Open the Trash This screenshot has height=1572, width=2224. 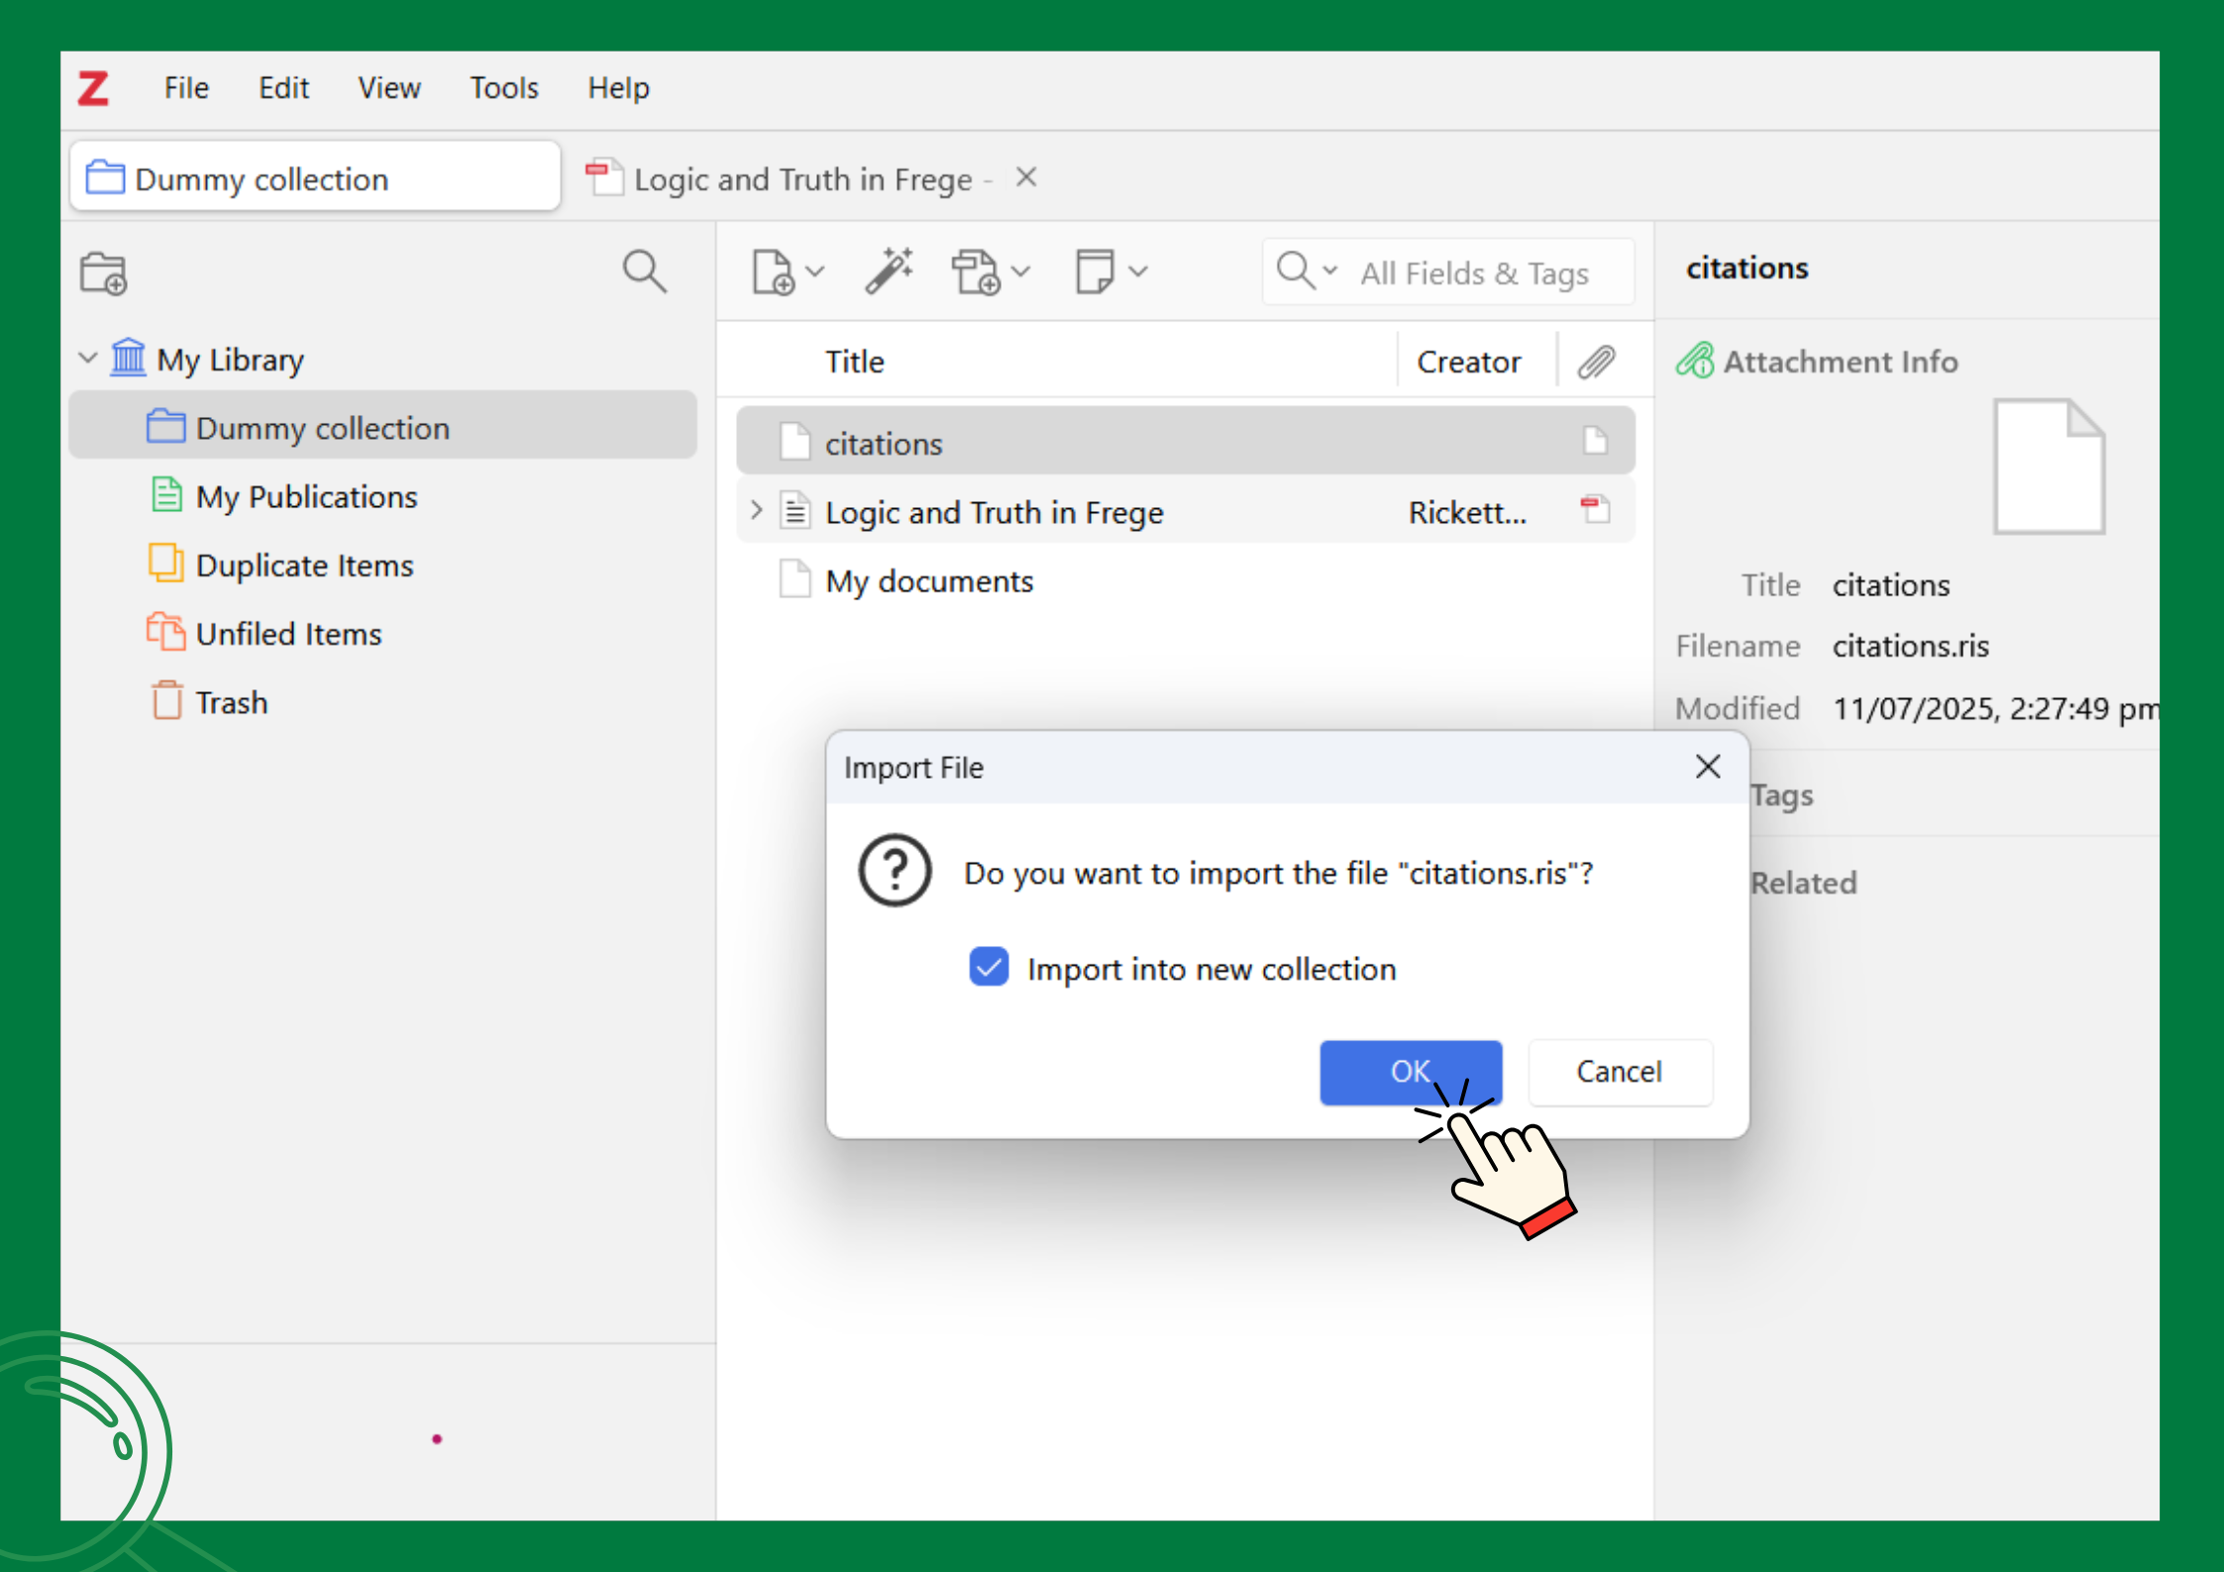click(x=232, y=702)
